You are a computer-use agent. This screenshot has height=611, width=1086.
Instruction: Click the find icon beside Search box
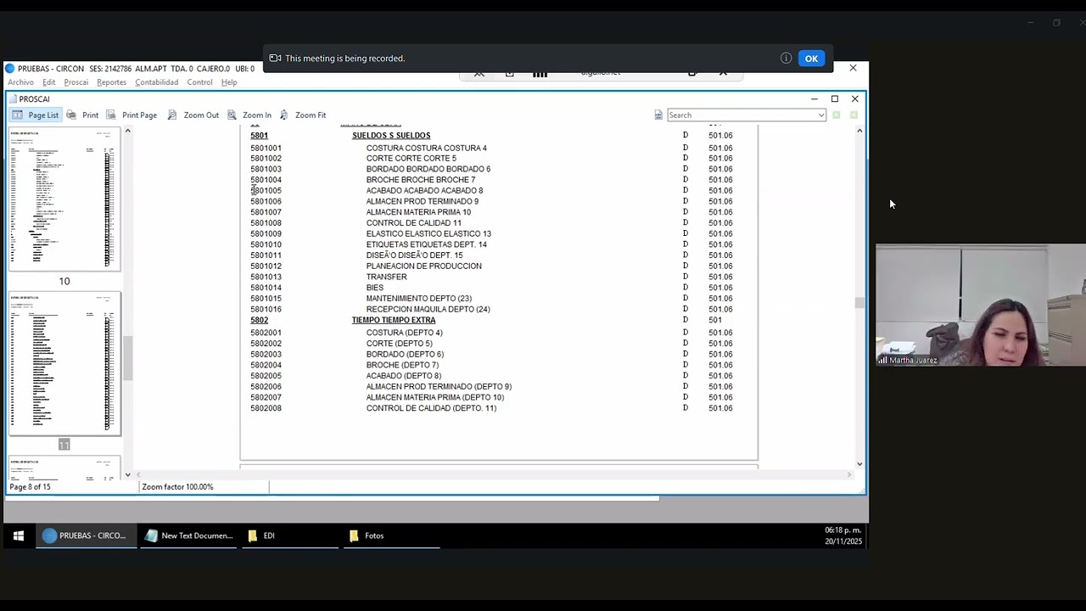pyautogui.click(x=658, y=115)
